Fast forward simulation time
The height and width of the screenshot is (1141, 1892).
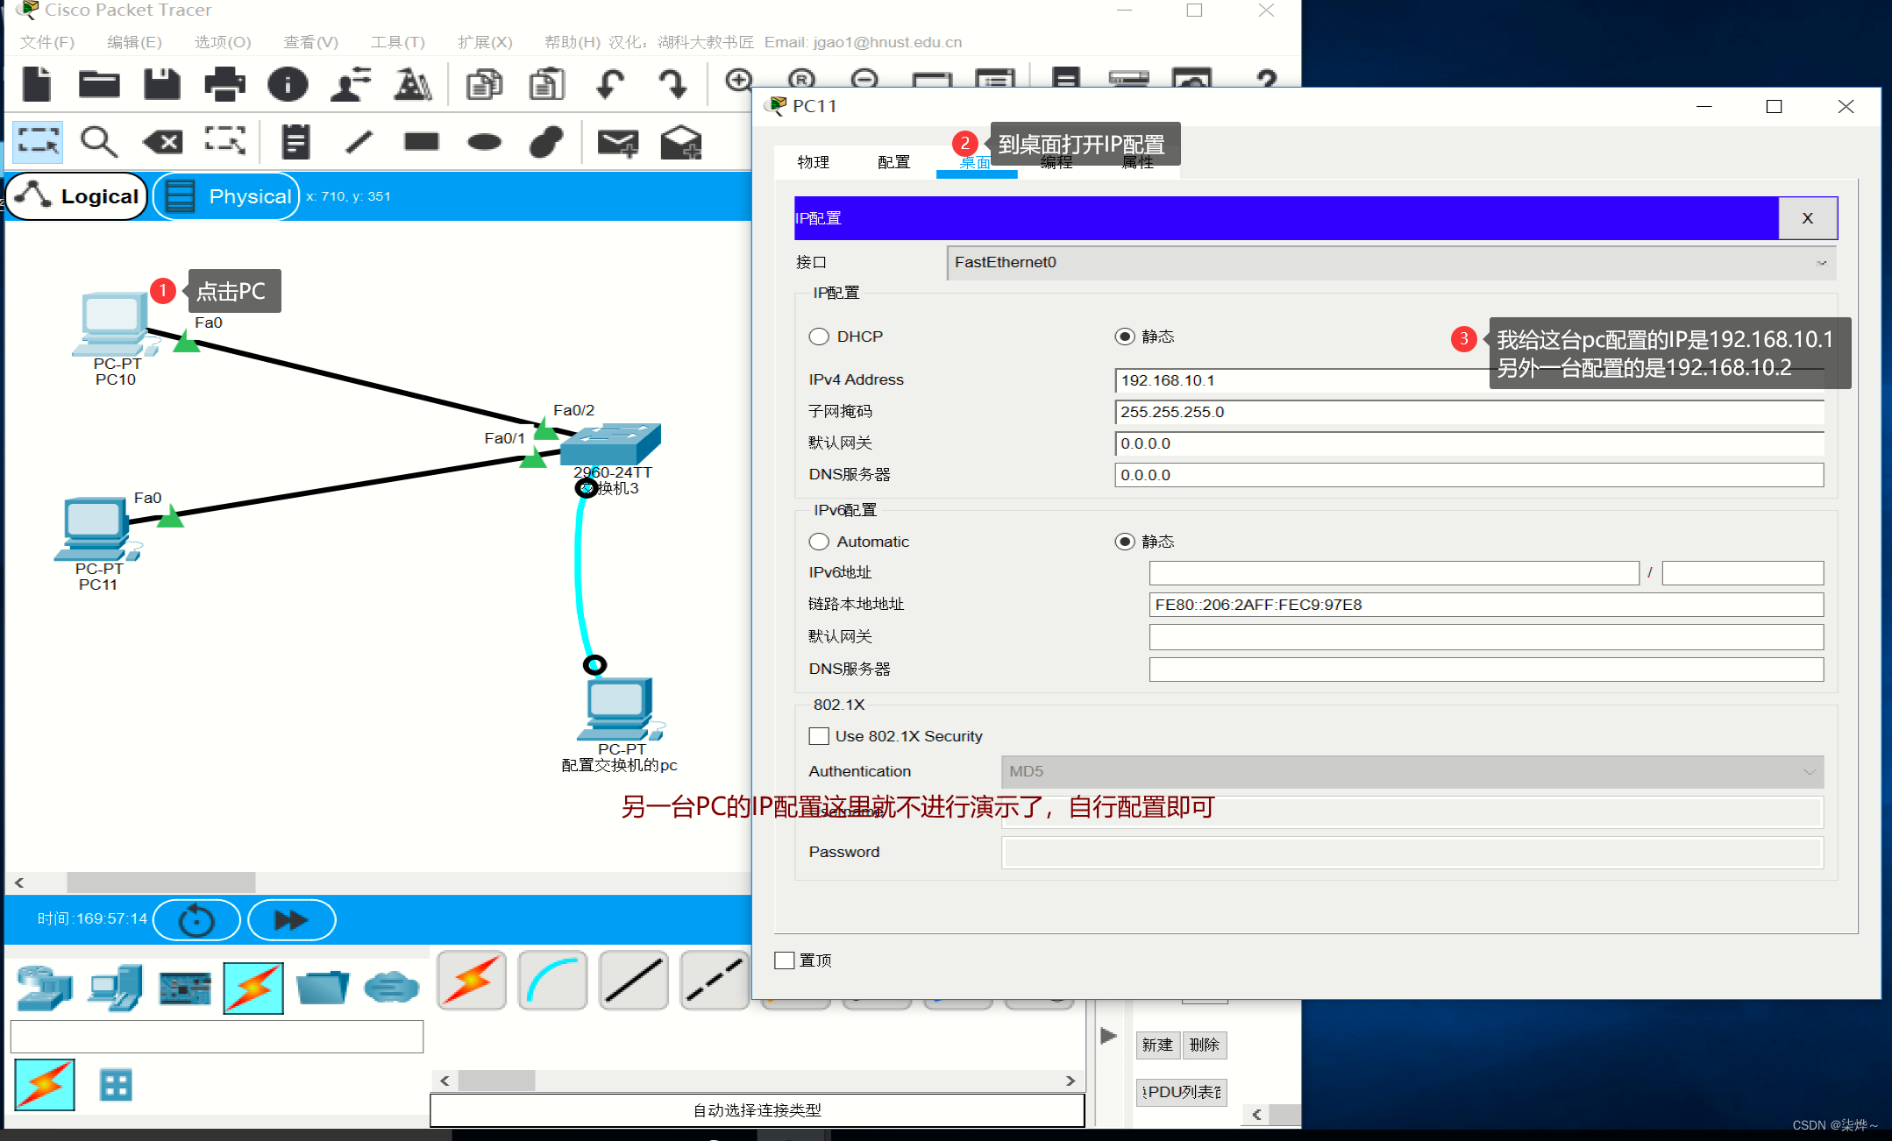pos(291,920)
